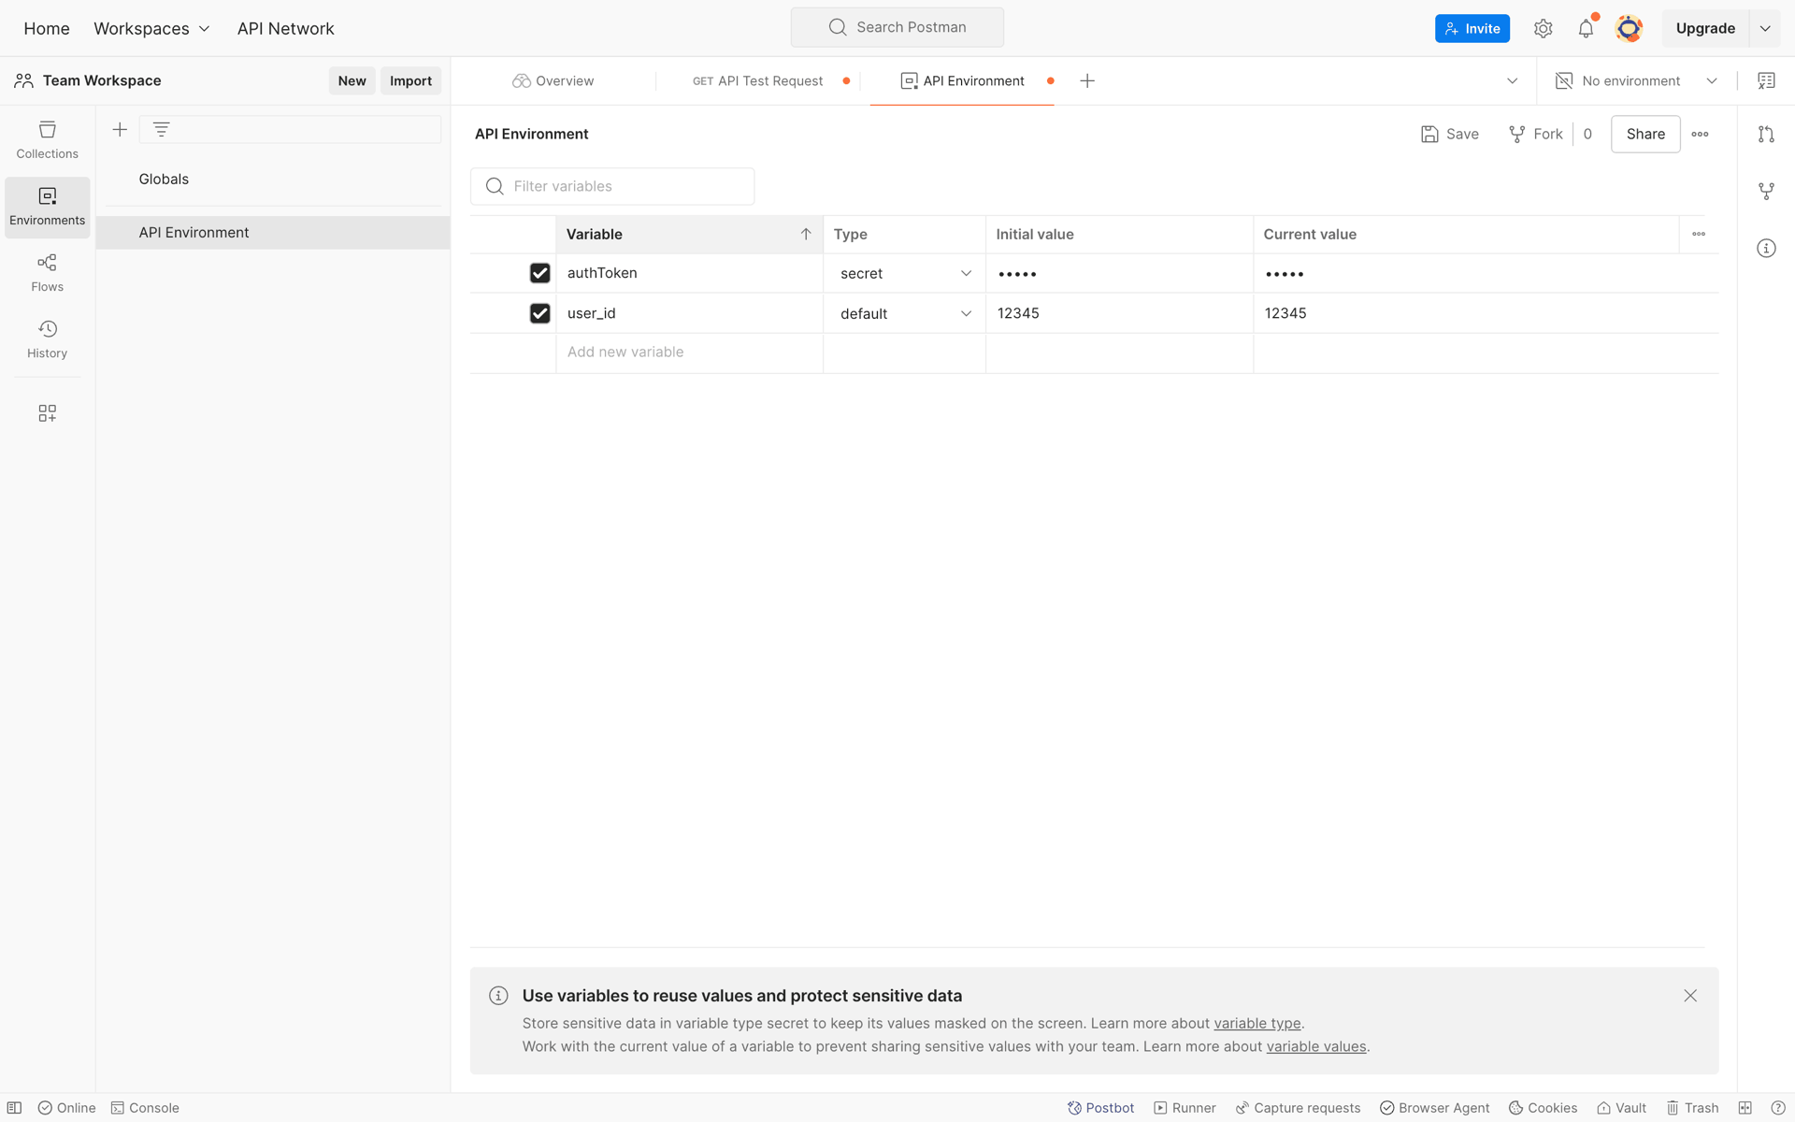Open Runner from status bar
Viewport: 1795px width, 1122px height.
click(1185, 1108)
